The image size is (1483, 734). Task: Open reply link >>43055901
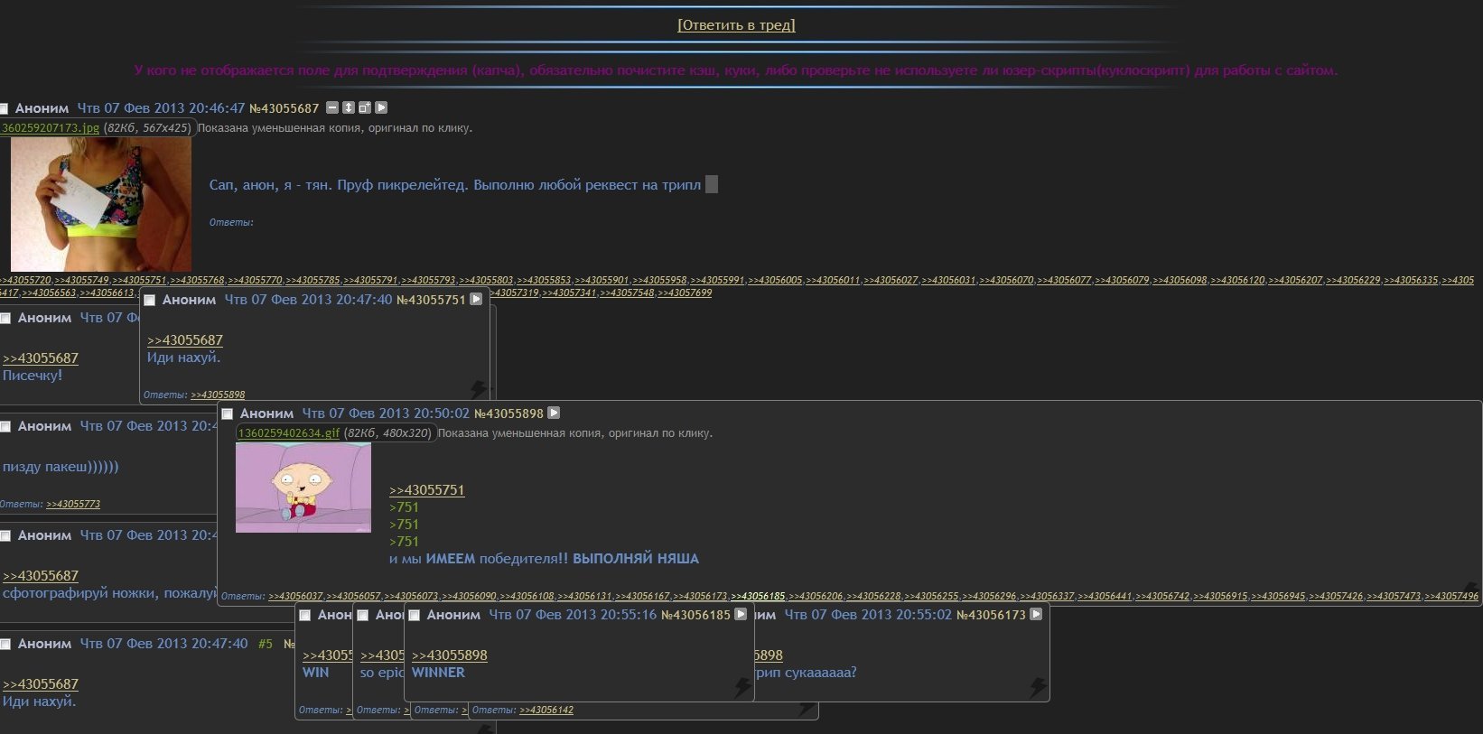(x=602, y=281)
